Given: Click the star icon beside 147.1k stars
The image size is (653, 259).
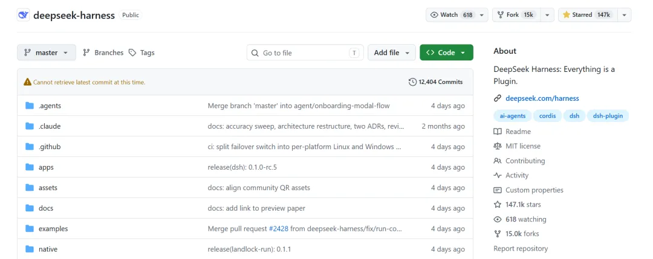Looking at the screenshot, I should (x=497, y=205).
